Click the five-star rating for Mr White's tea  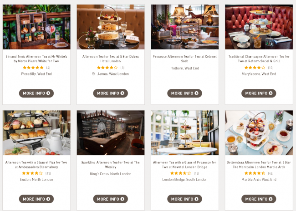pos(33,68)
